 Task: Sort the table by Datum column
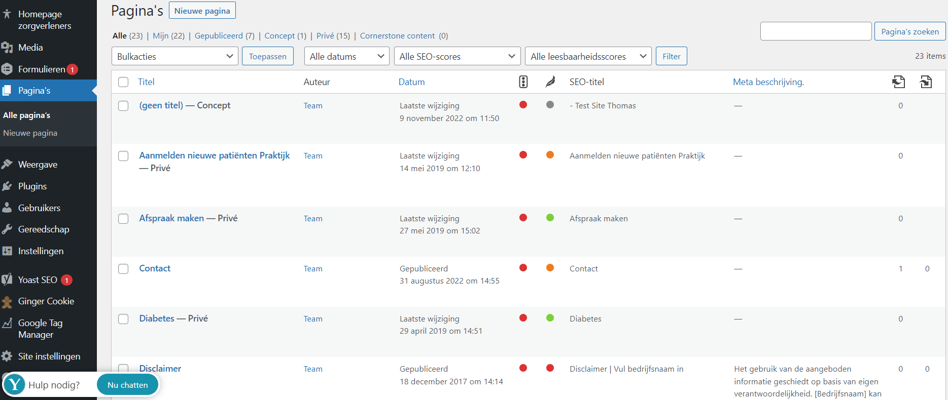(x=412, y=82)
